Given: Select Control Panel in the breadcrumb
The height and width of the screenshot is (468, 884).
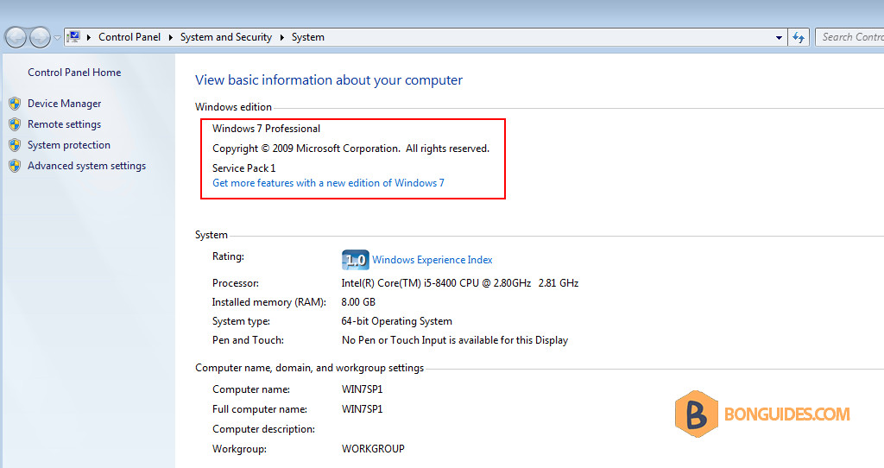Looking at the screenshot, I should tap(129, 37).
